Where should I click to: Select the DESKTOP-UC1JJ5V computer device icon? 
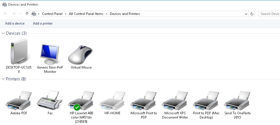[x=19, y=51]
